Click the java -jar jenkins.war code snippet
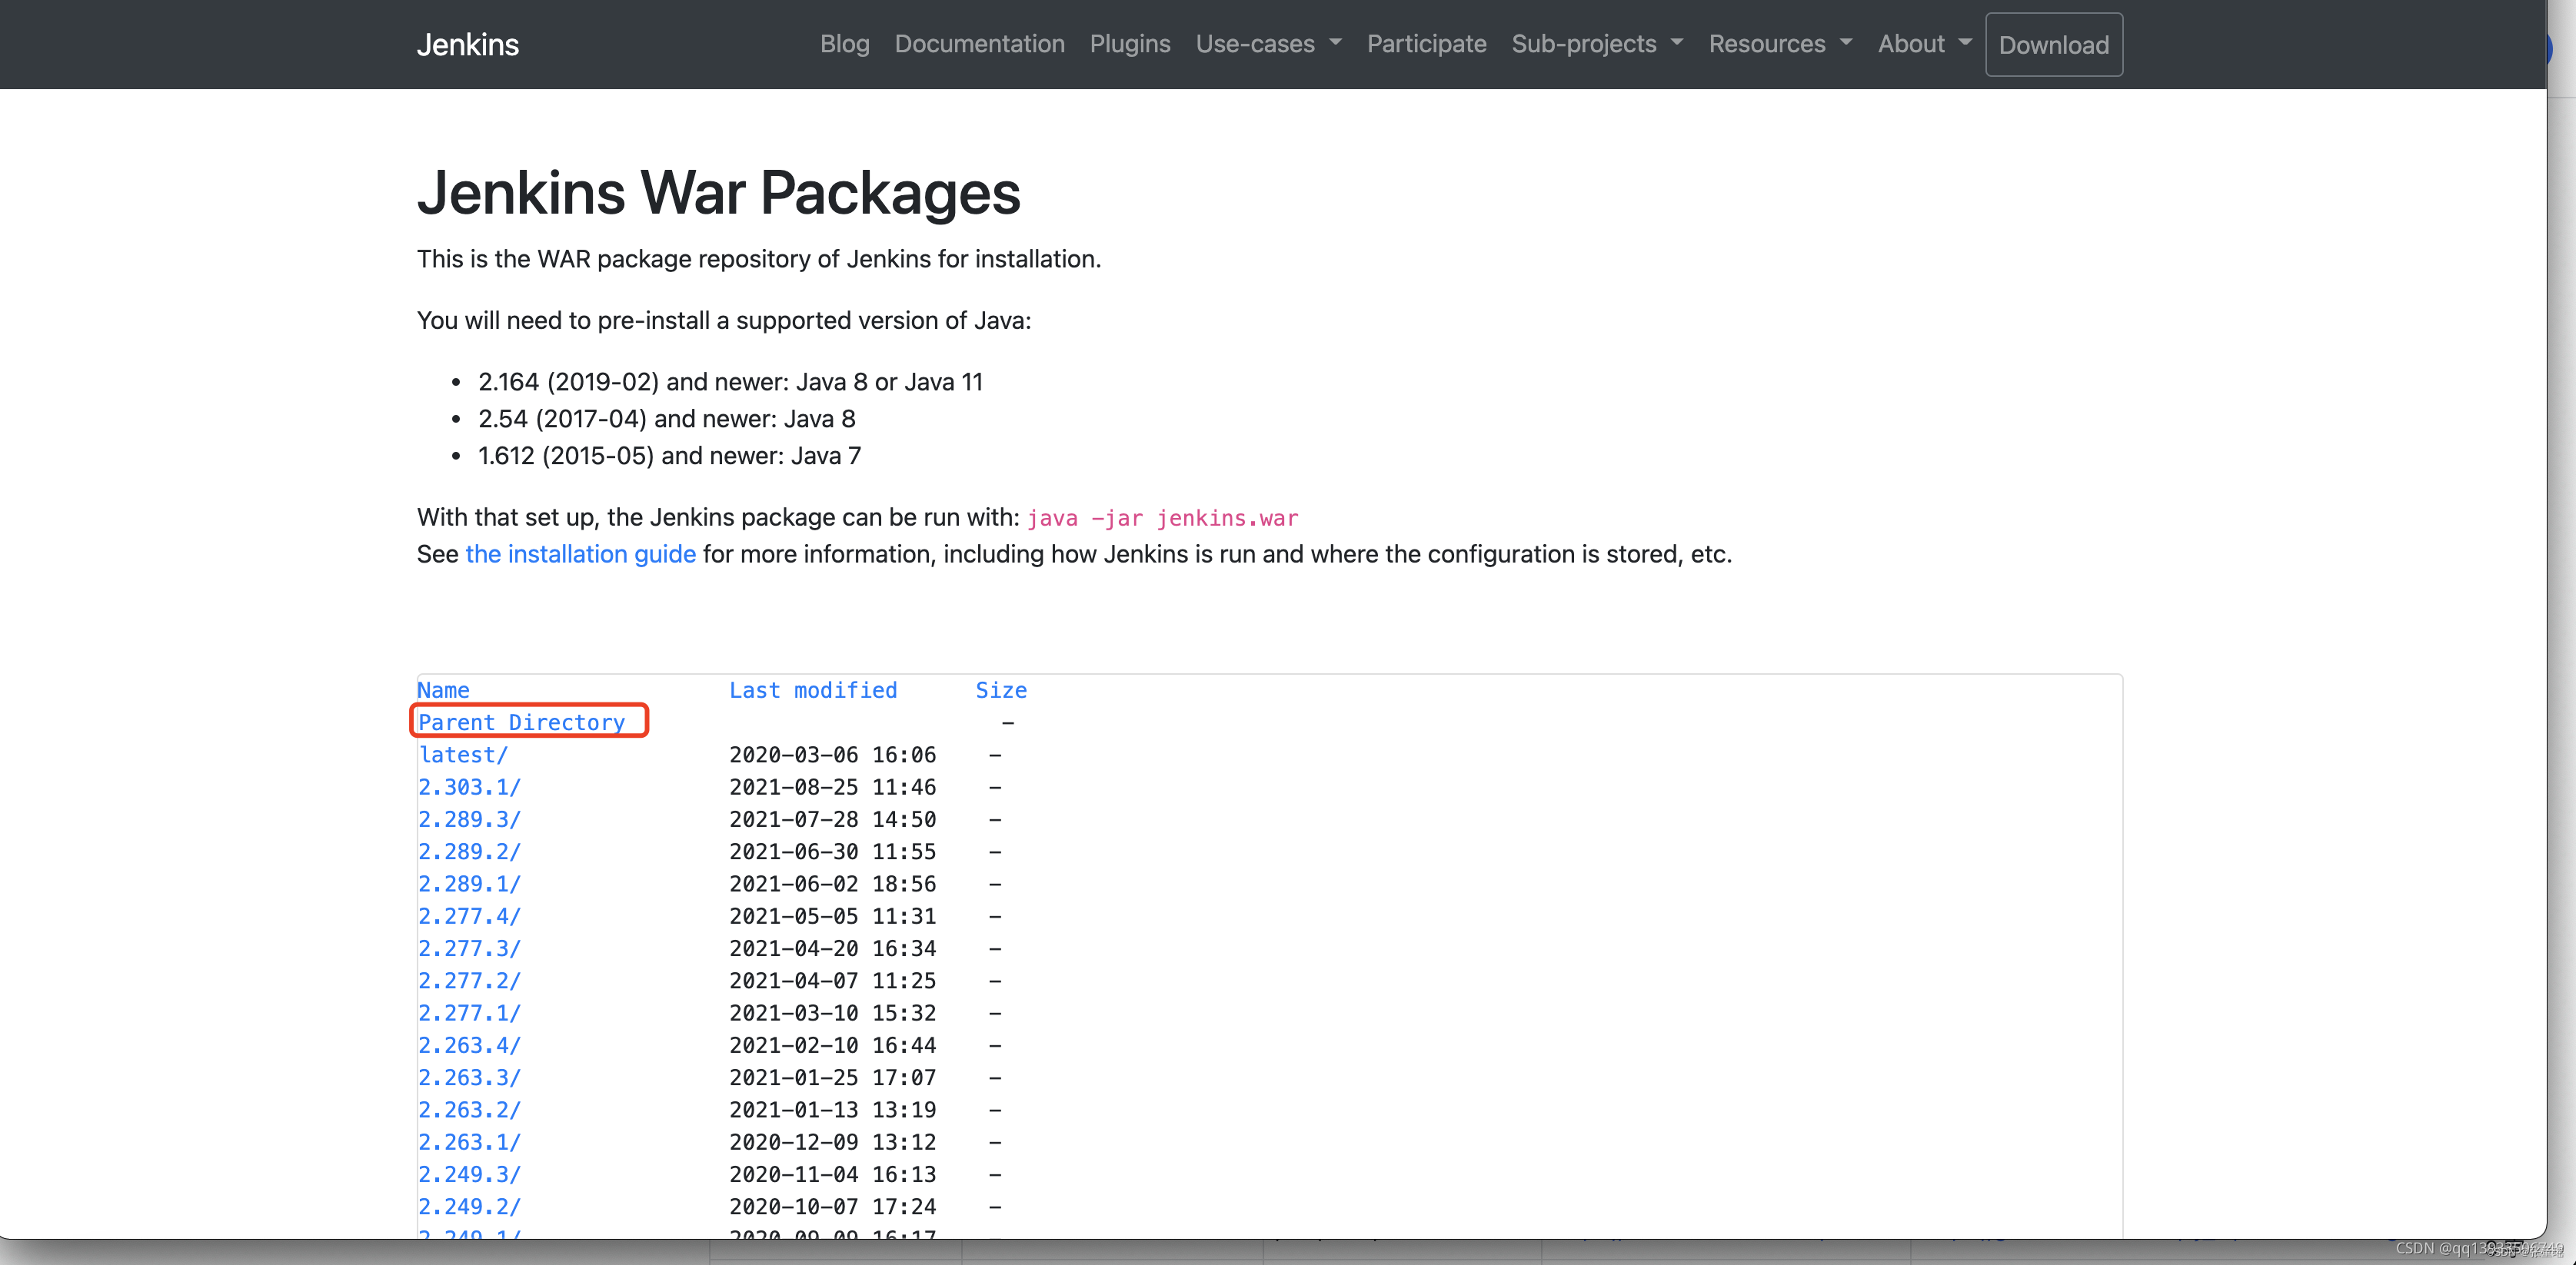 click(1162, 517)
